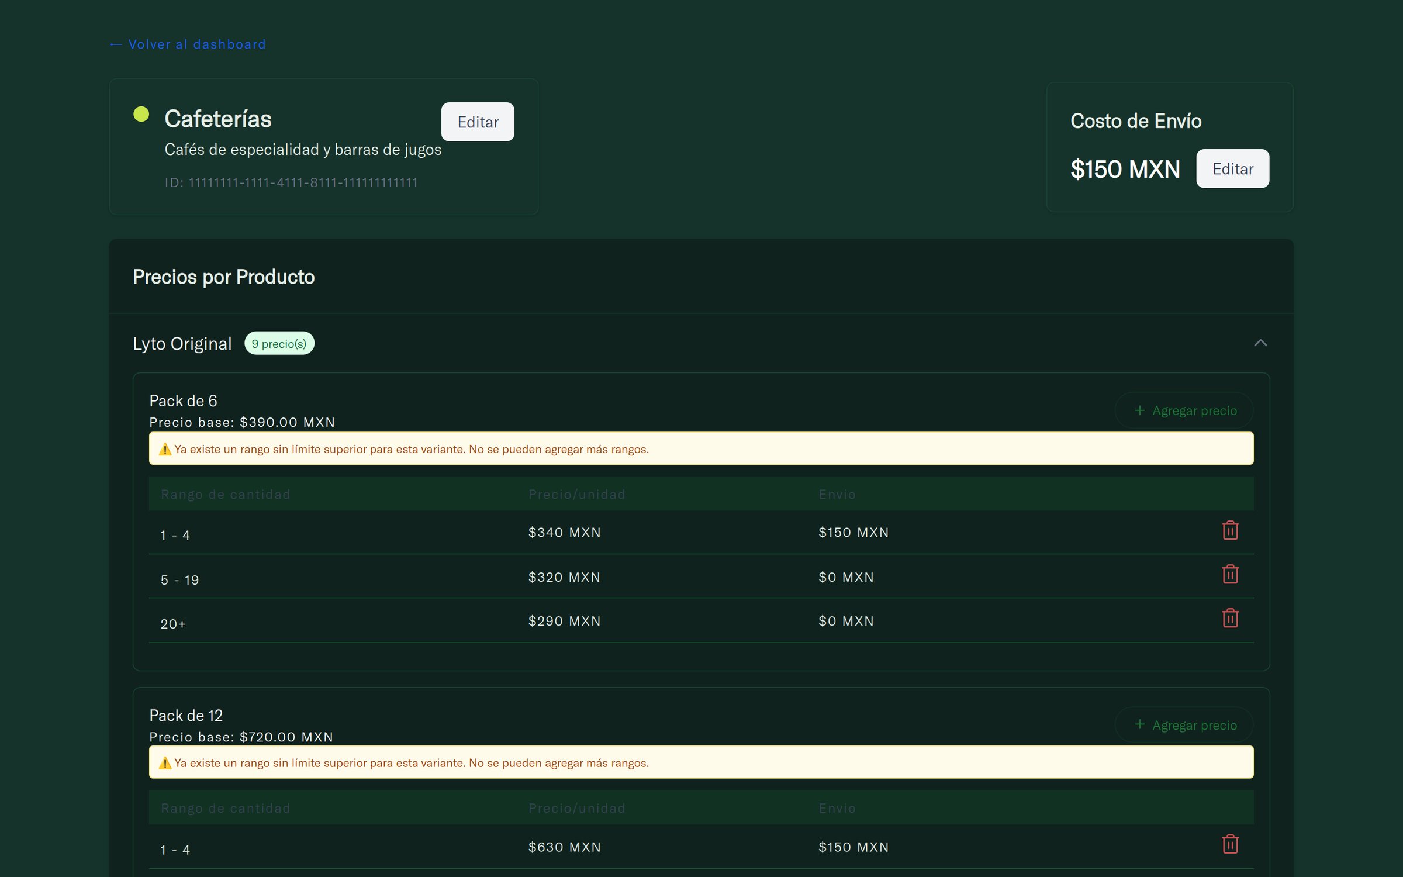Add a price to Pack de 6
Viewport: 1403px width, 877px height.
click(x=1184, y=410)
